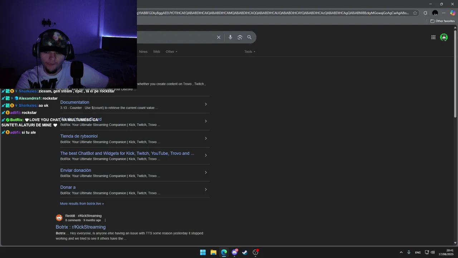The height and width of the screenshot is (258, 458).
Task: Click the Reddit favicon of the result
Action: (59, 218)
